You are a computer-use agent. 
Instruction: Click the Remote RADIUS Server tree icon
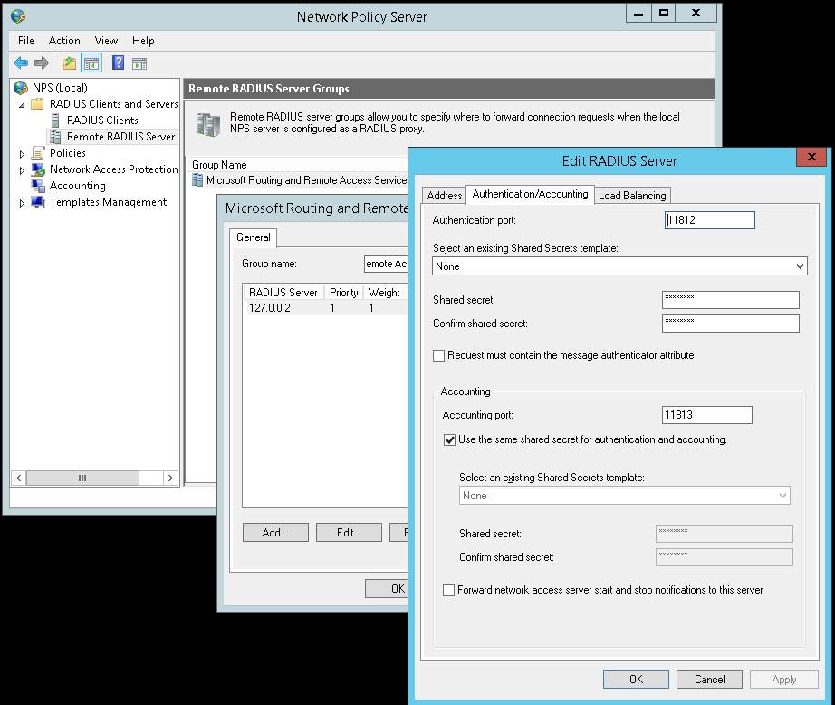tap(55, 137)
